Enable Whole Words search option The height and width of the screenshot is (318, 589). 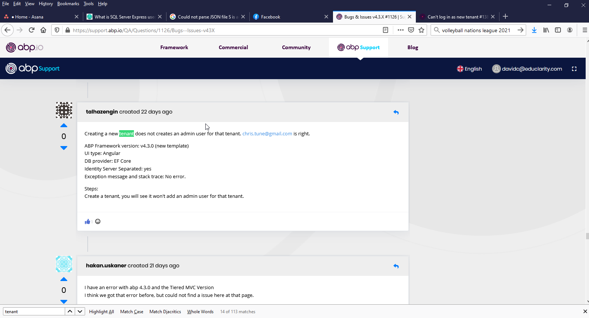200,312
